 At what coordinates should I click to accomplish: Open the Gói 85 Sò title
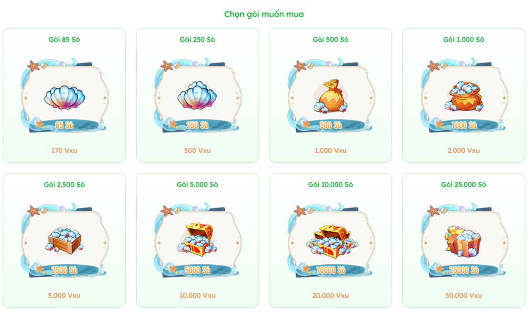click(x=64, y=40)
